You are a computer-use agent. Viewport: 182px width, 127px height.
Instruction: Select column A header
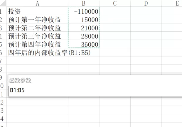(x=37, y=3)
